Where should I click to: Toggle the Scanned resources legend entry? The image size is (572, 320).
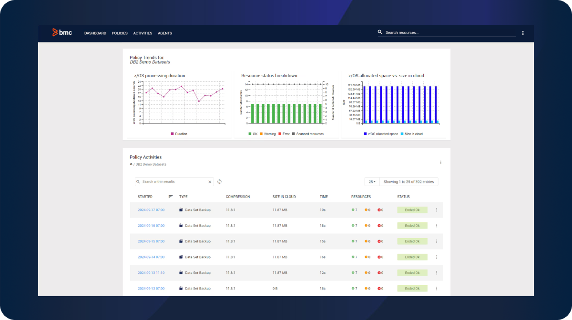307,134
